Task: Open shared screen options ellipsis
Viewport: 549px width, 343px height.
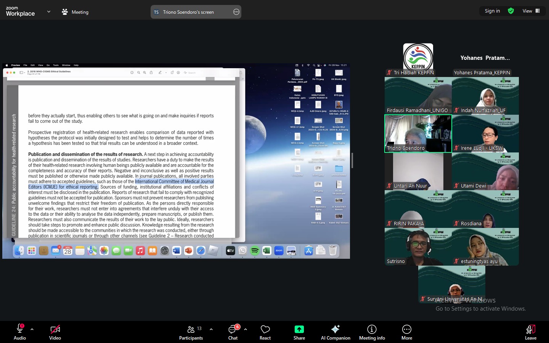Action: [236, 12]
